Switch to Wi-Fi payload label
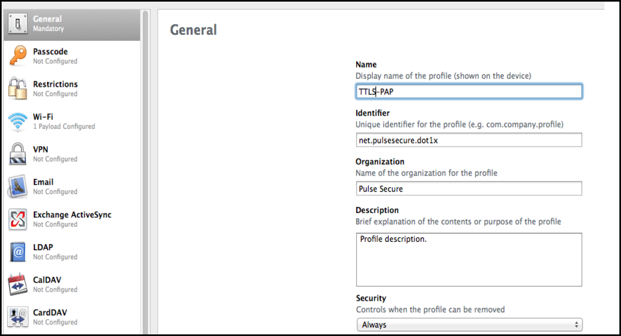Viewport: 621px width, 336px height. [43, 117]
